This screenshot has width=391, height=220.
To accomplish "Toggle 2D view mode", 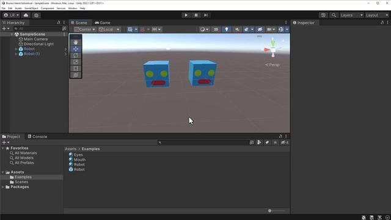I will (216, 29).
